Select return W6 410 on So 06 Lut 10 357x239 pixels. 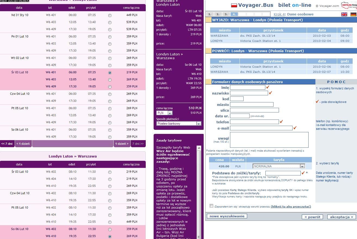pos(110,237)
